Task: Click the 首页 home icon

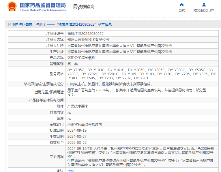Action: click(x=182, y=5)
